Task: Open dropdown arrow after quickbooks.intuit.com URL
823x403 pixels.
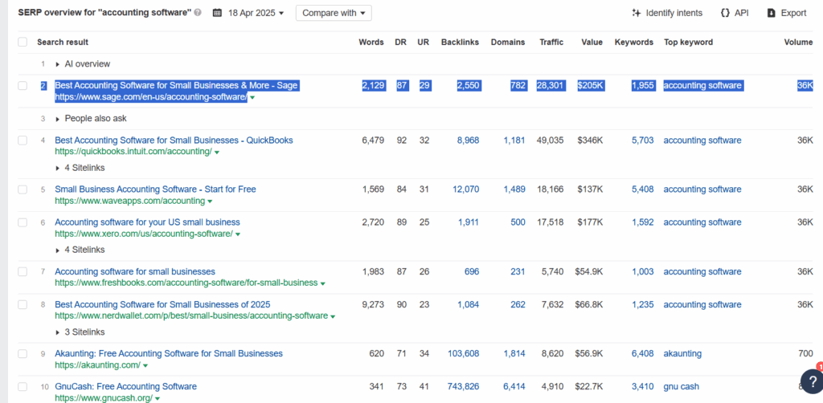Action: (x=217, y=153)
